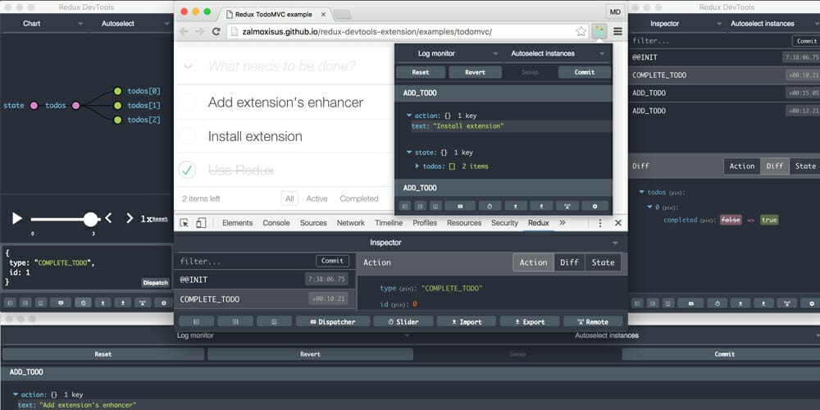Viewport: 820px width, 410px height.
Task: Activate the DevTools element inspect cursor icon
Action: (184, 223)
